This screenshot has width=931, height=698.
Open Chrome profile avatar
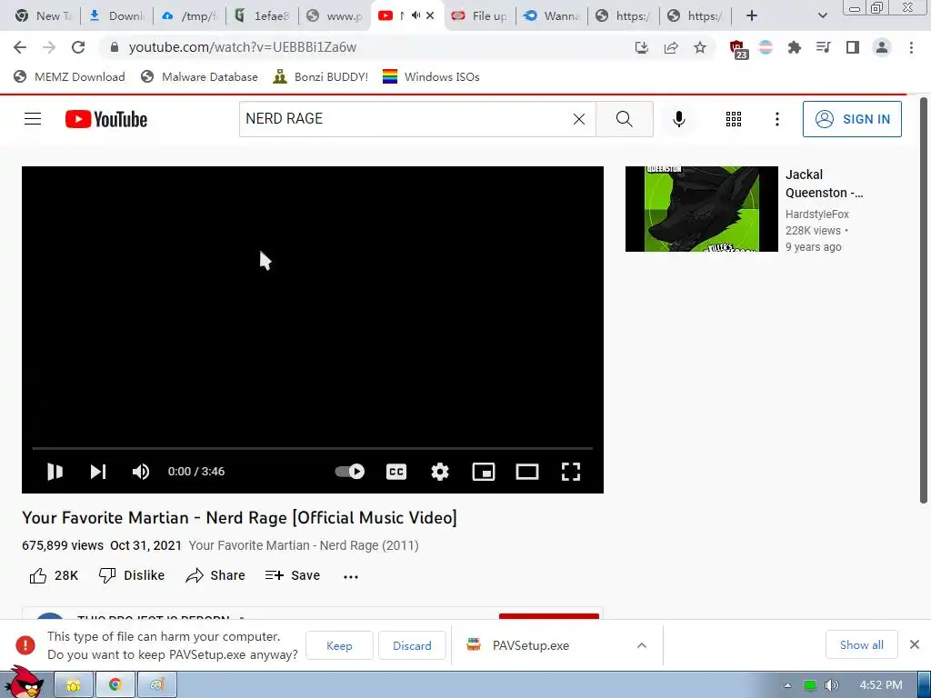click(x=882, y=47)
